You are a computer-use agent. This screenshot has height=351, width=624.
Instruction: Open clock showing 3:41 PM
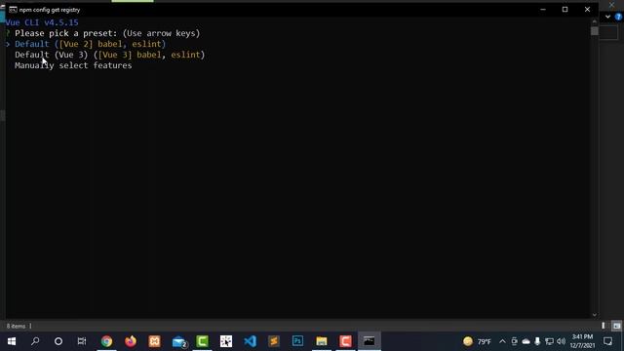click(582, 341)
